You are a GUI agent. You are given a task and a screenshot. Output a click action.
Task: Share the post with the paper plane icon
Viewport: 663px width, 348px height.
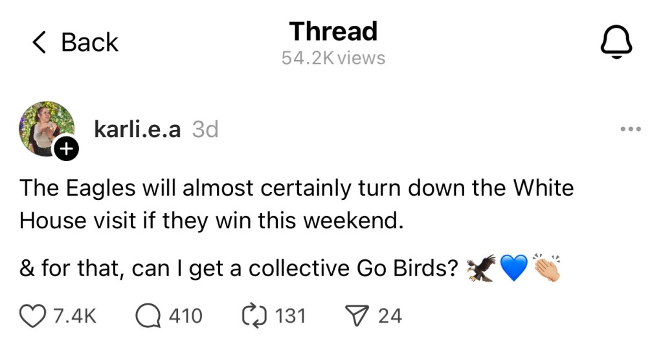pos(357,316)
